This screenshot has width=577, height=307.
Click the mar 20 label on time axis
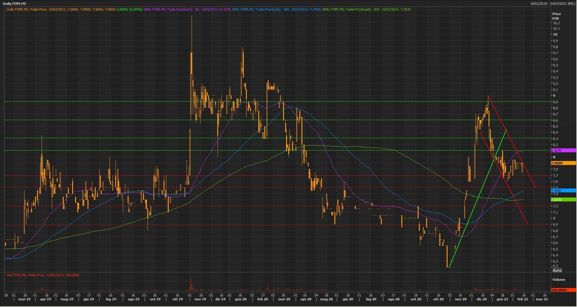point(284,299)
